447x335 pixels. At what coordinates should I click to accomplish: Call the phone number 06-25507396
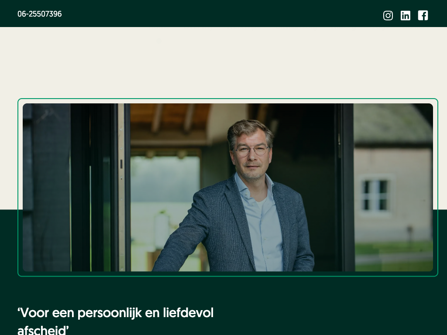click(x=40, y=14)
